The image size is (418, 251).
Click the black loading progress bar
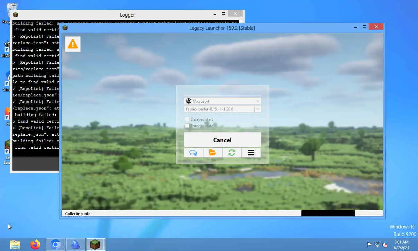[x=328, y=213]
